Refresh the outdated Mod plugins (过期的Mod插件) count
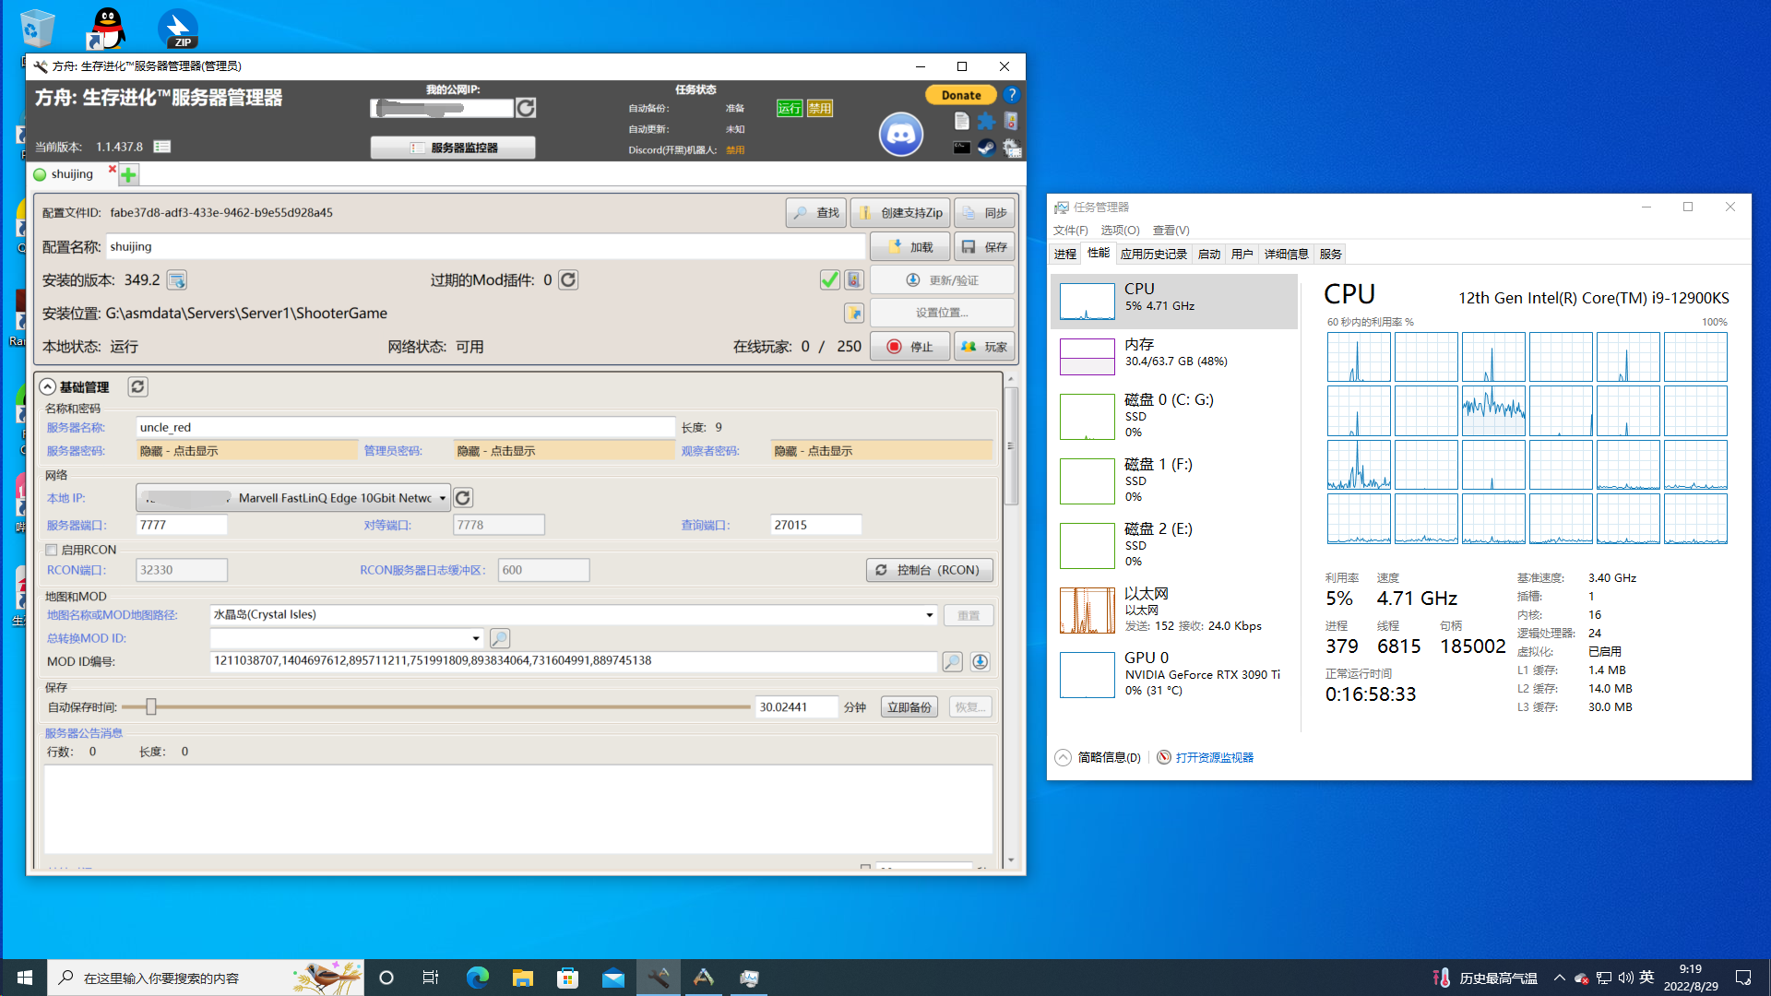The image size is (1771, 996). click(568, 279)
